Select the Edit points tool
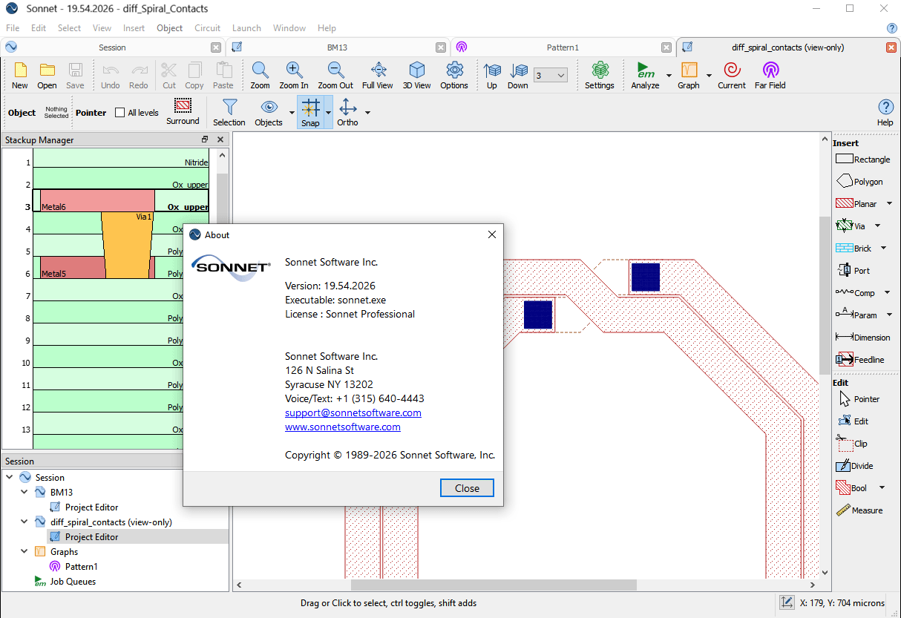 852,421
